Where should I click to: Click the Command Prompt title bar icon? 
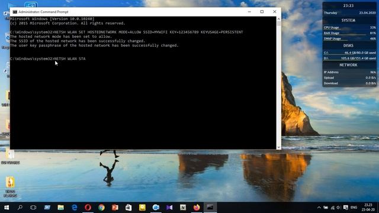(15, 12)
